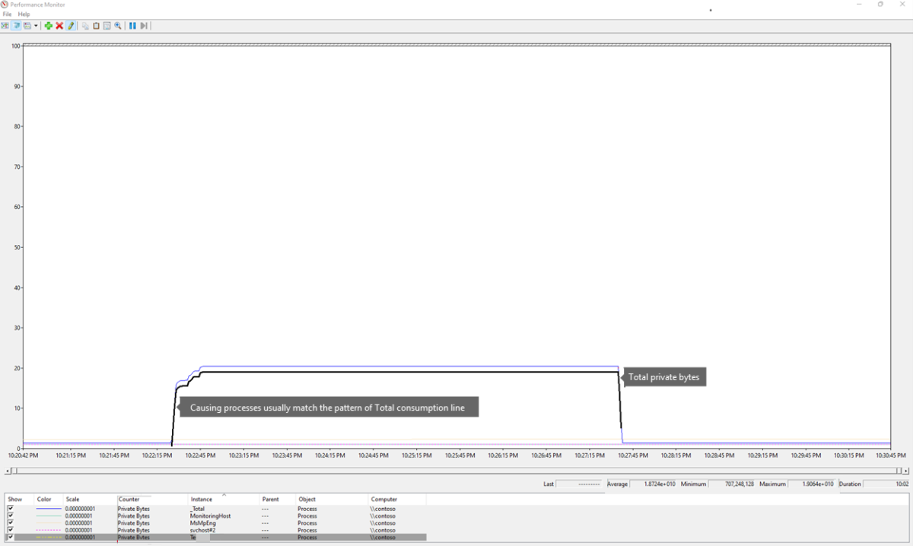
Task: Click Freeze Display pause icon
Action: [132, 26]
